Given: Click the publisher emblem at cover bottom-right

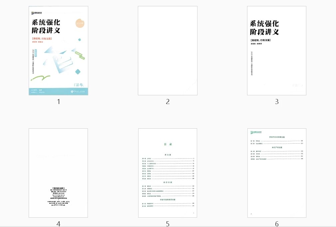Looking at the screenshot, I should coord(78,91).
